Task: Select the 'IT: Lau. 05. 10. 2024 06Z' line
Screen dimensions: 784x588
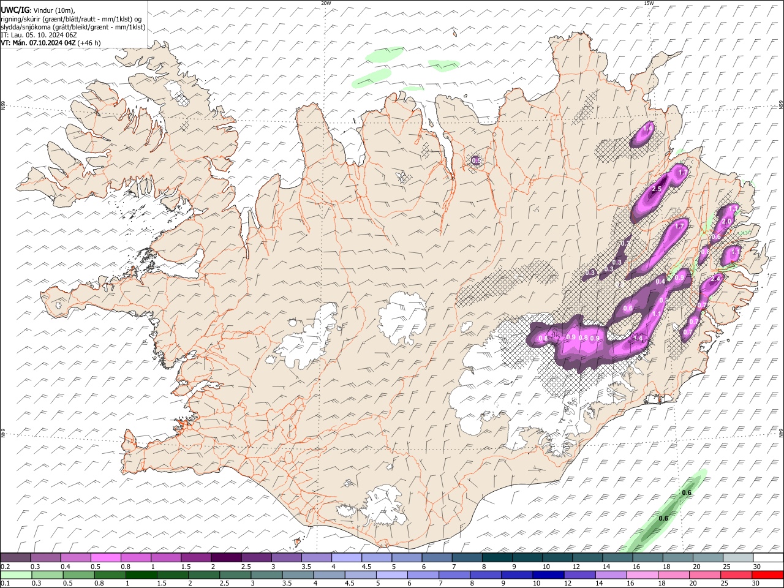Action: pos(39,35)
